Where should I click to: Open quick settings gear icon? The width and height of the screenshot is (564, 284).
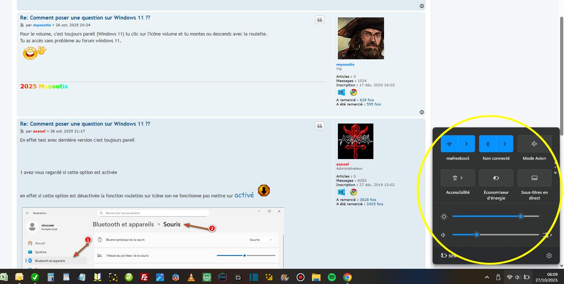point(549,256)
